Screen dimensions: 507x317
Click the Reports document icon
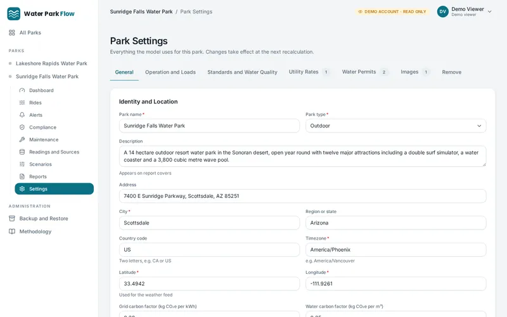pos(22,176)
